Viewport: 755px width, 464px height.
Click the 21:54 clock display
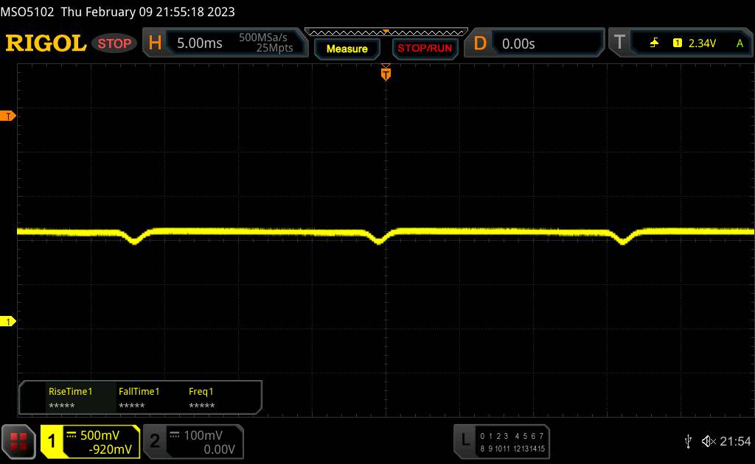coord(735,441)
